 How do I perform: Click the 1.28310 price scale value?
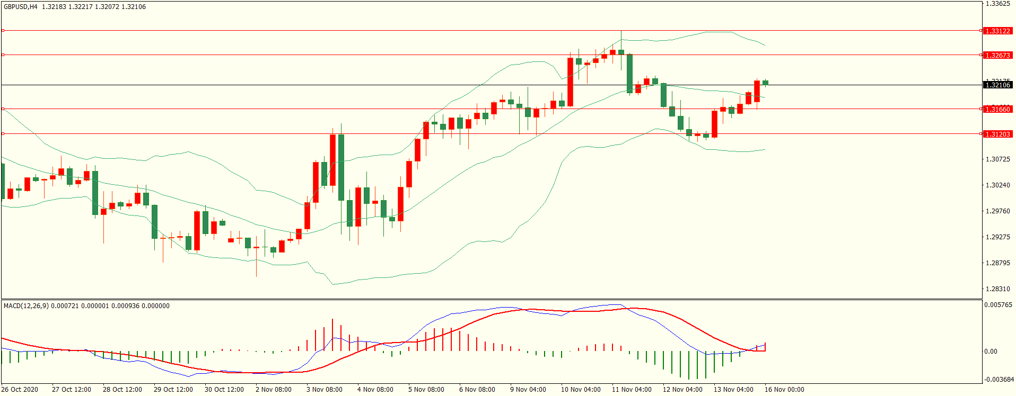click(997, 289)
